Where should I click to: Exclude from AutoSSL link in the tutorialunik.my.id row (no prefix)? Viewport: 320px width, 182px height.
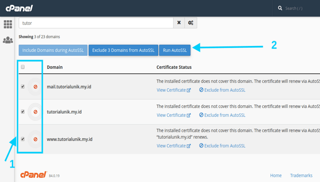click(222, 115)
